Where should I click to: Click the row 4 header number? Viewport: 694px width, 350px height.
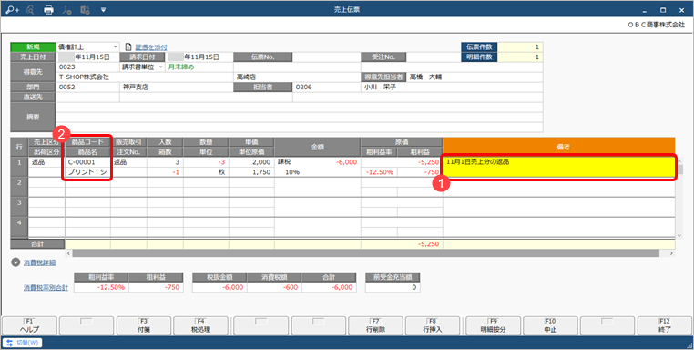click(19, 227)
